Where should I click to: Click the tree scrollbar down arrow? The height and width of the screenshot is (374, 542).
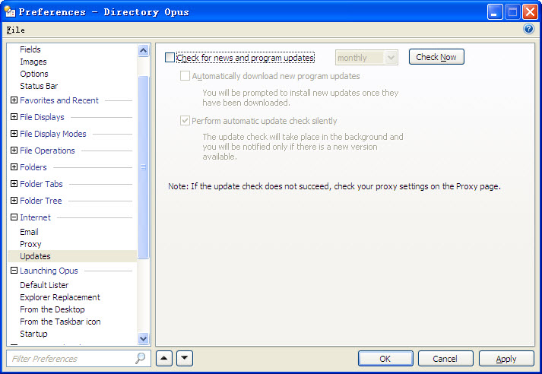click(143, 338)
